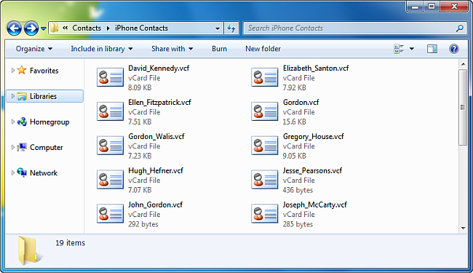Click the Gregory_House.vcf file name

click(x=313, y=136)
